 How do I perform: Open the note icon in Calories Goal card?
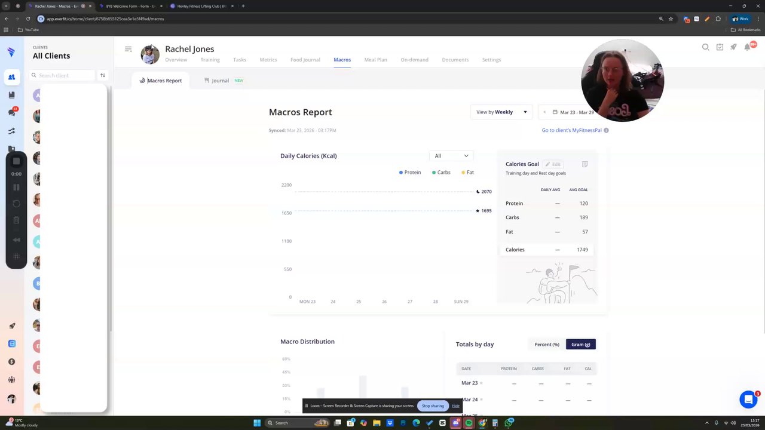pyautogui.click(x=585, y=164)
